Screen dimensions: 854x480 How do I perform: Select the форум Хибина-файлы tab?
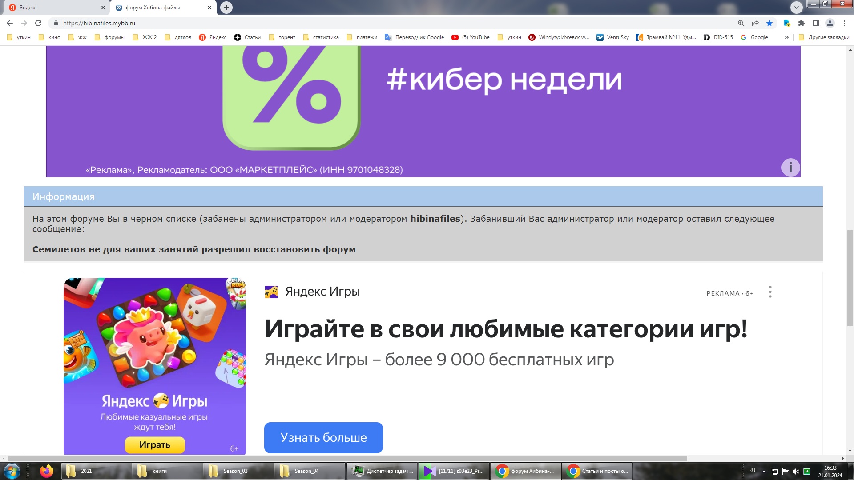163,8
